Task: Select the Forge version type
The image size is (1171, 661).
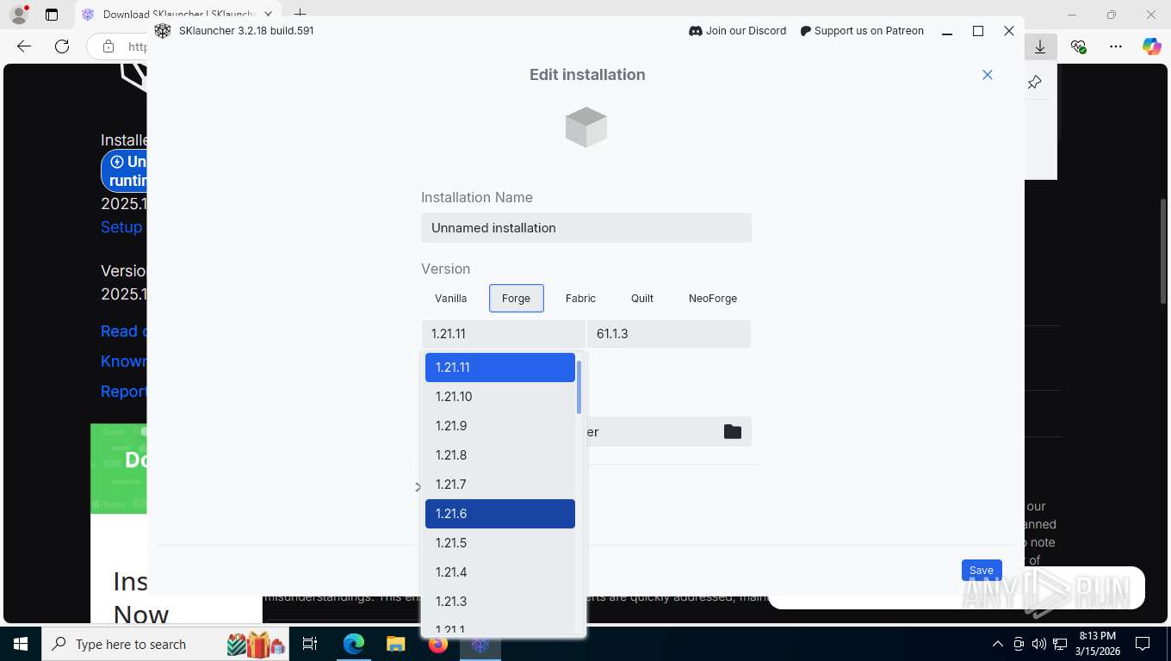Action: click(517, 299)
